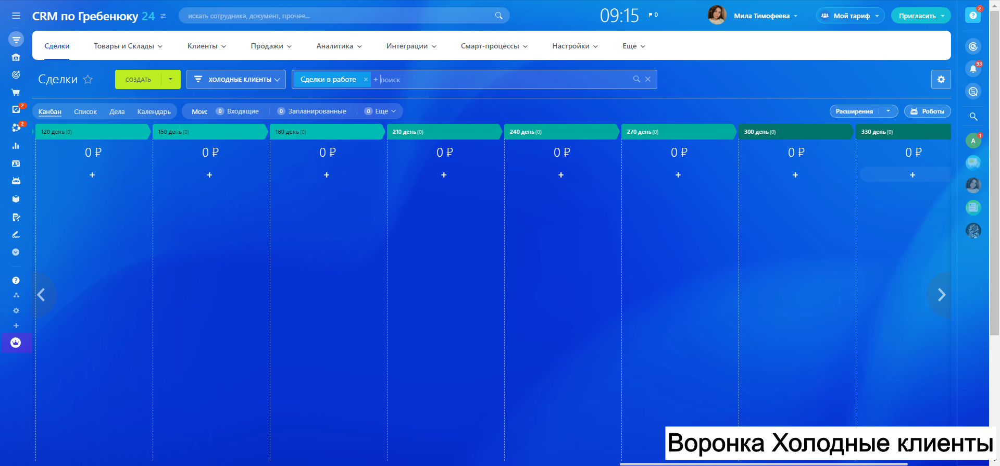Open the robot icon in left sidebar

pyautogui.click(x=16, y=181)
